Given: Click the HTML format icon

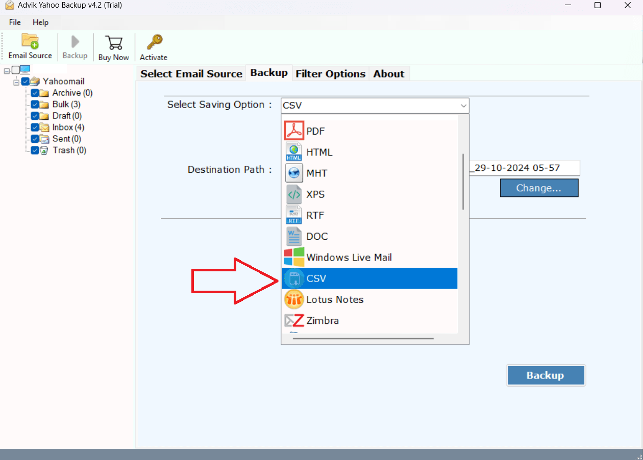Looking at the screenshot, I should [294, 152].
